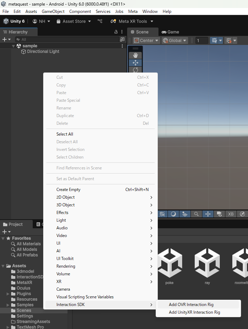
Task: Choose Create Empty in context menu
Action: click(100, 190)
